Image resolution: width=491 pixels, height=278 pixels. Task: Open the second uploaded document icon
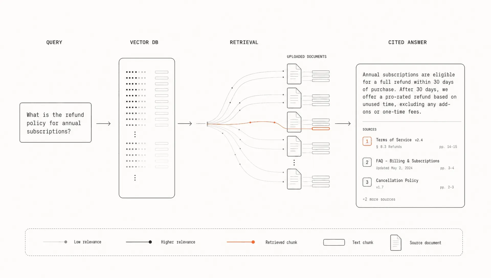click(x=294, y=98)
